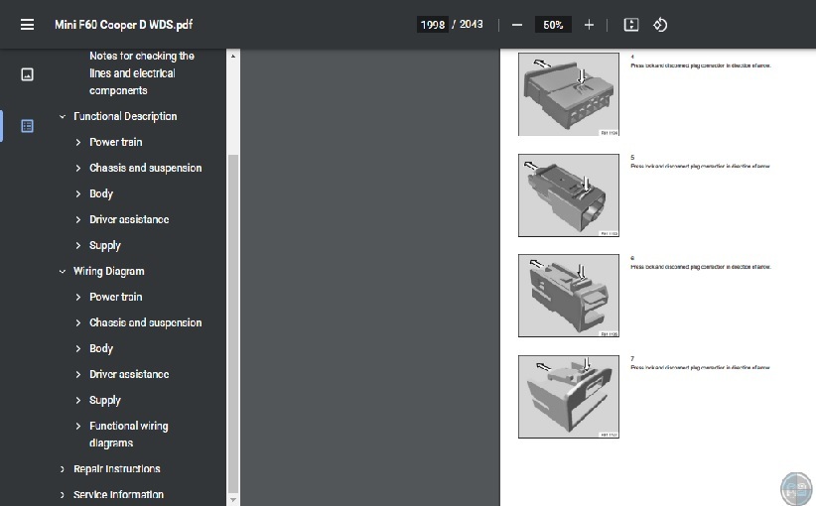Click the total page count 2043
The width and height of the screenshot is (816, 506).
pyautogui.click(x=471, y=25)
